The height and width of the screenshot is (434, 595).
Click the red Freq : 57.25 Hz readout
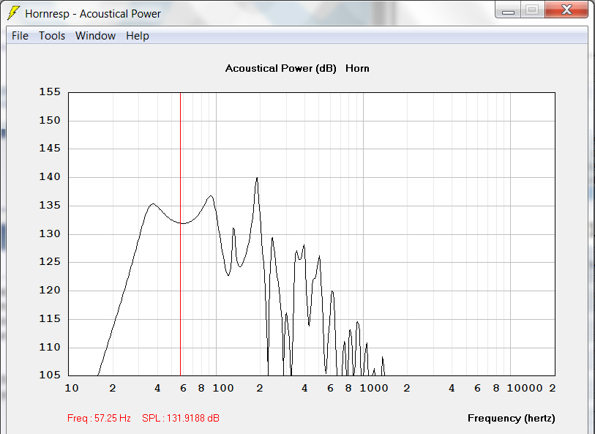(99, 418)
